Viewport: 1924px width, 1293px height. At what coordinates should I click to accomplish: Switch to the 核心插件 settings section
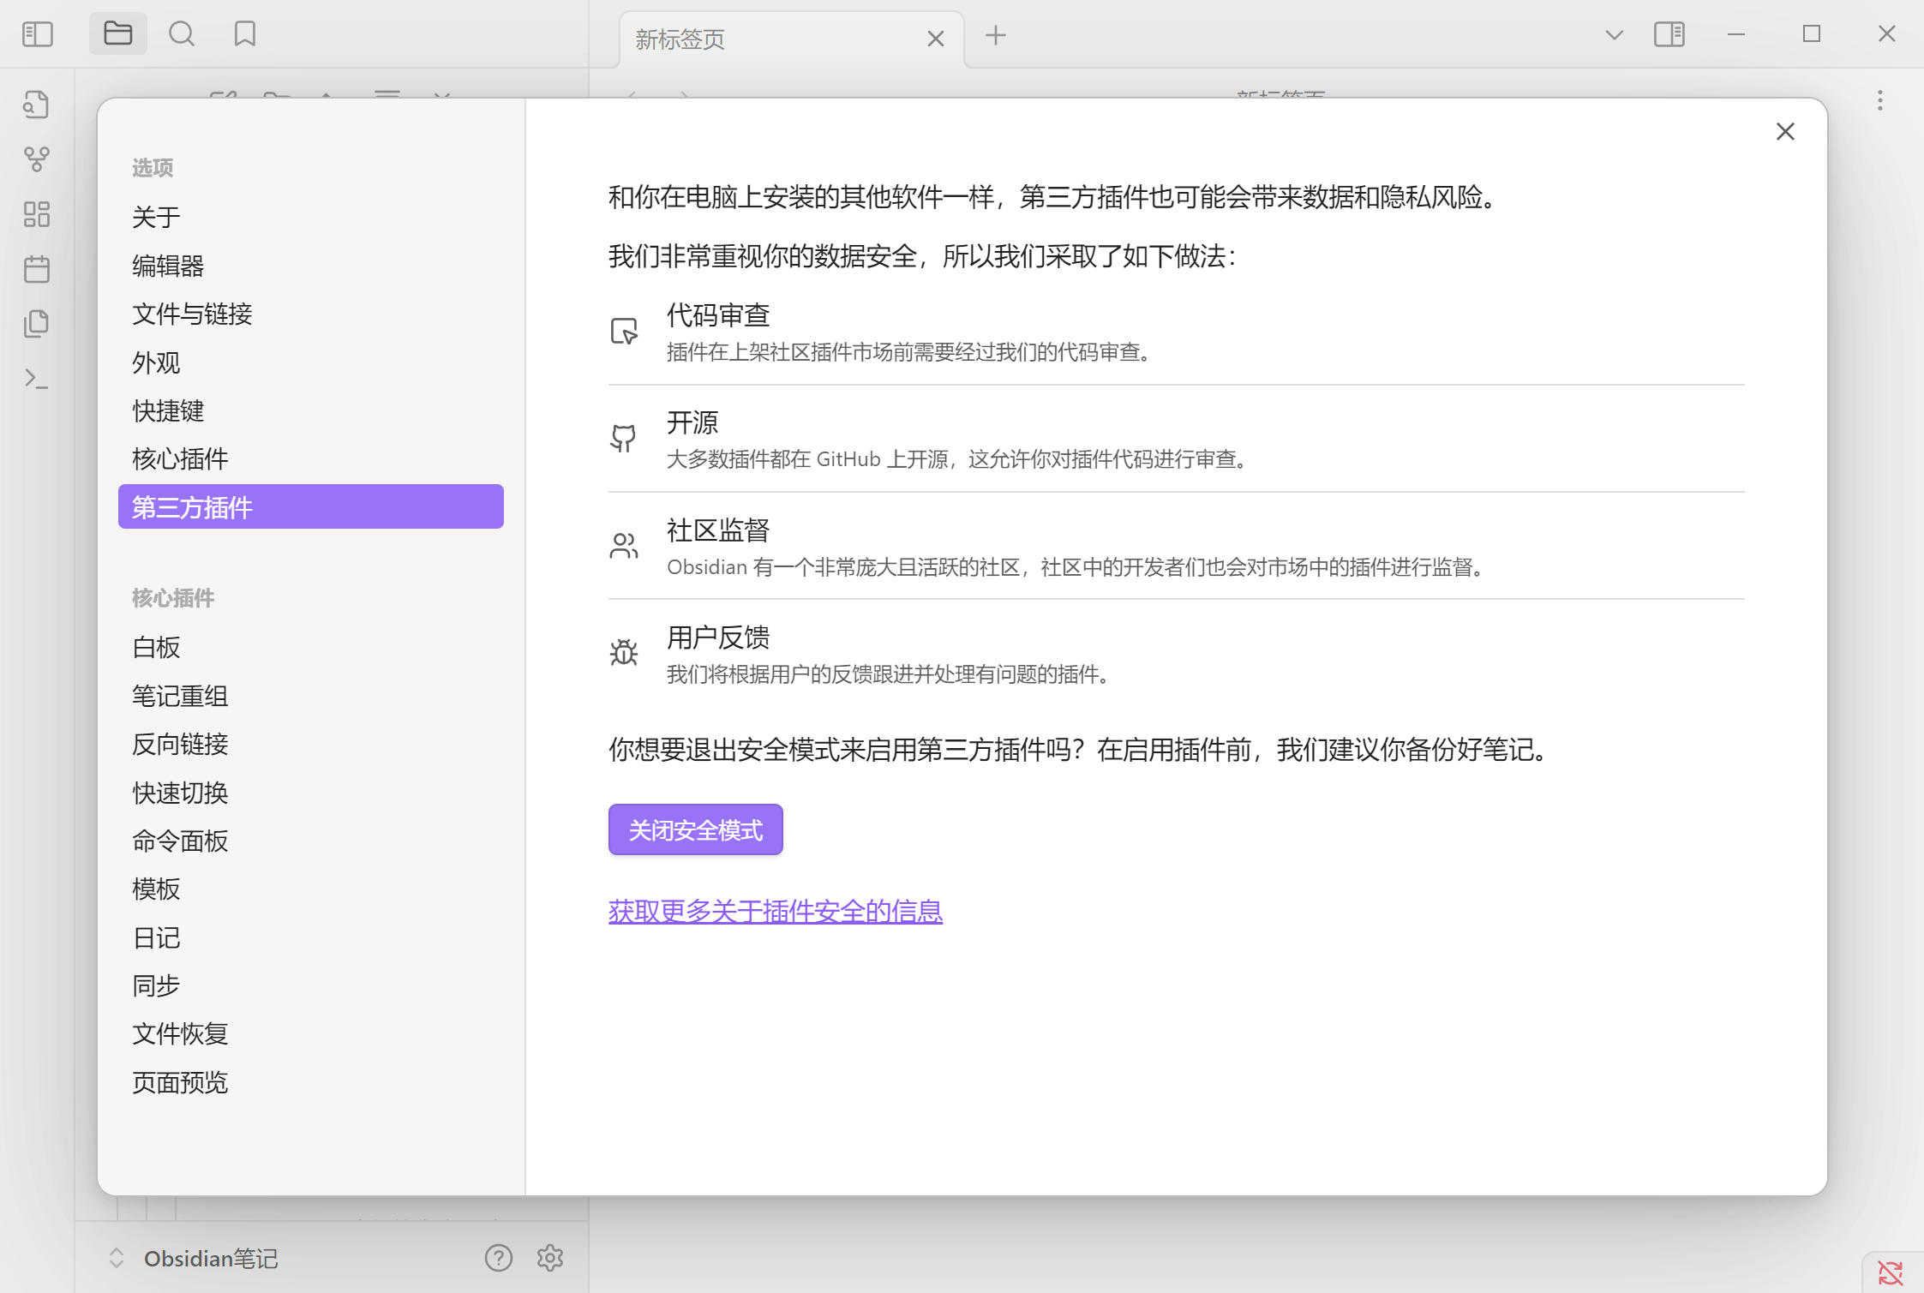click(x=179, y=458)
